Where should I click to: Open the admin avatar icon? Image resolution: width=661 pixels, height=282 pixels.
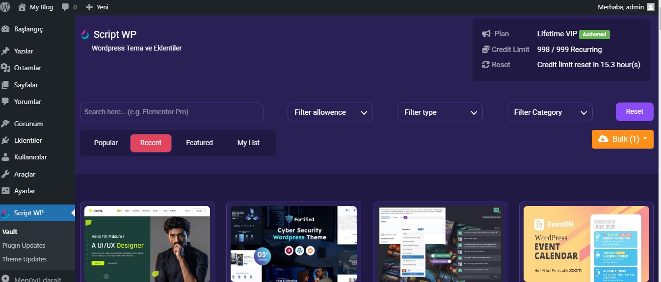(x=651, y=7)
